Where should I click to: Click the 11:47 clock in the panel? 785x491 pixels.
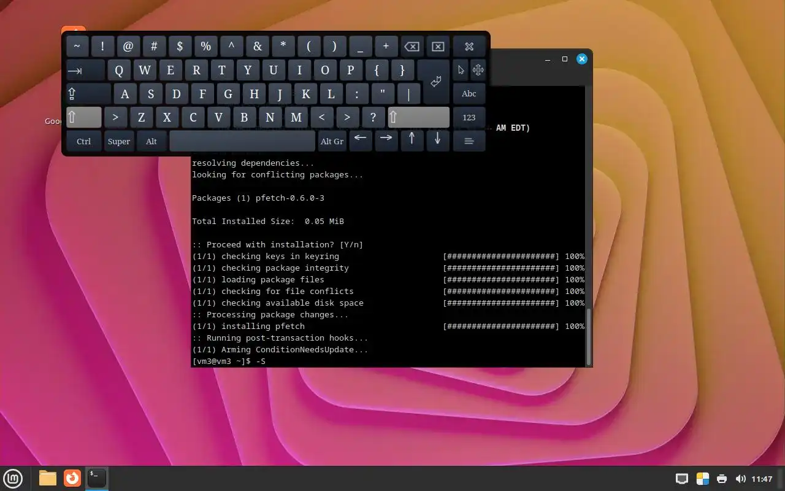(762, 479)
